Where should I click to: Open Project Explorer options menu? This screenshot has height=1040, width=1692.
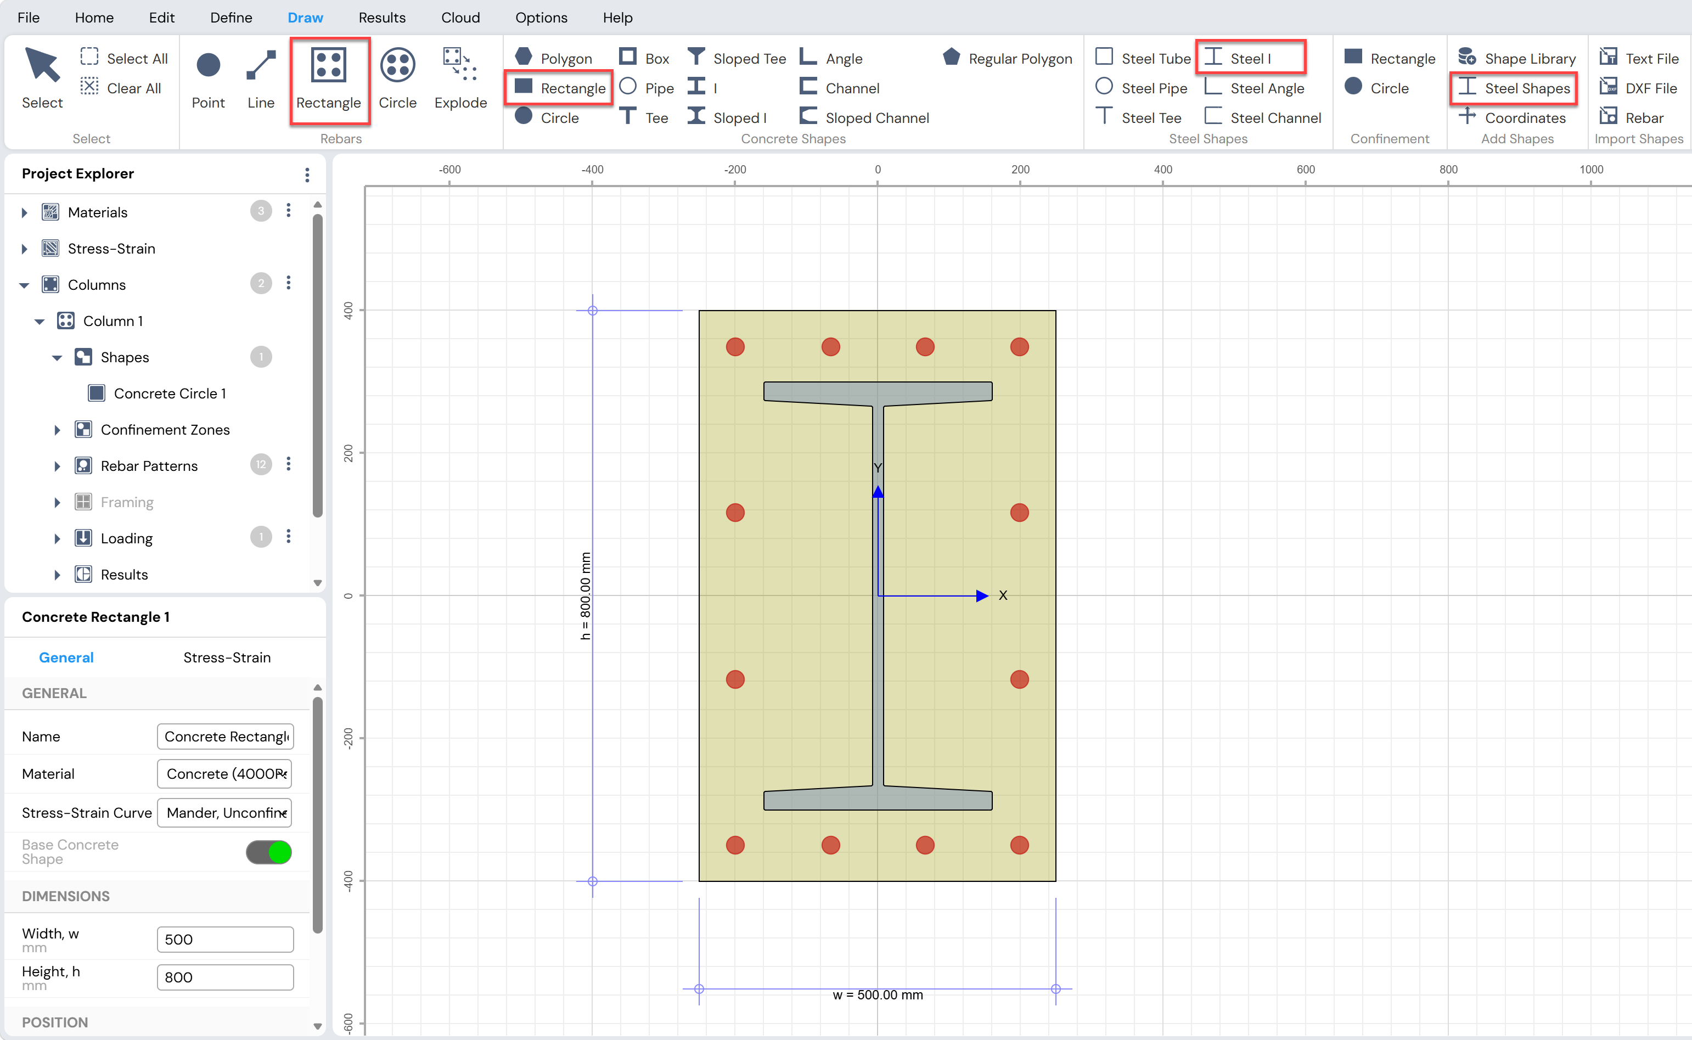pos(307,175)
